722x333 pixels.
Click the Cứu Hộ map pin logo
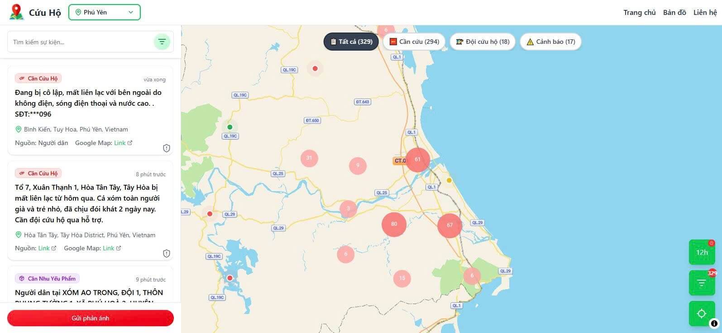point(17,12)
